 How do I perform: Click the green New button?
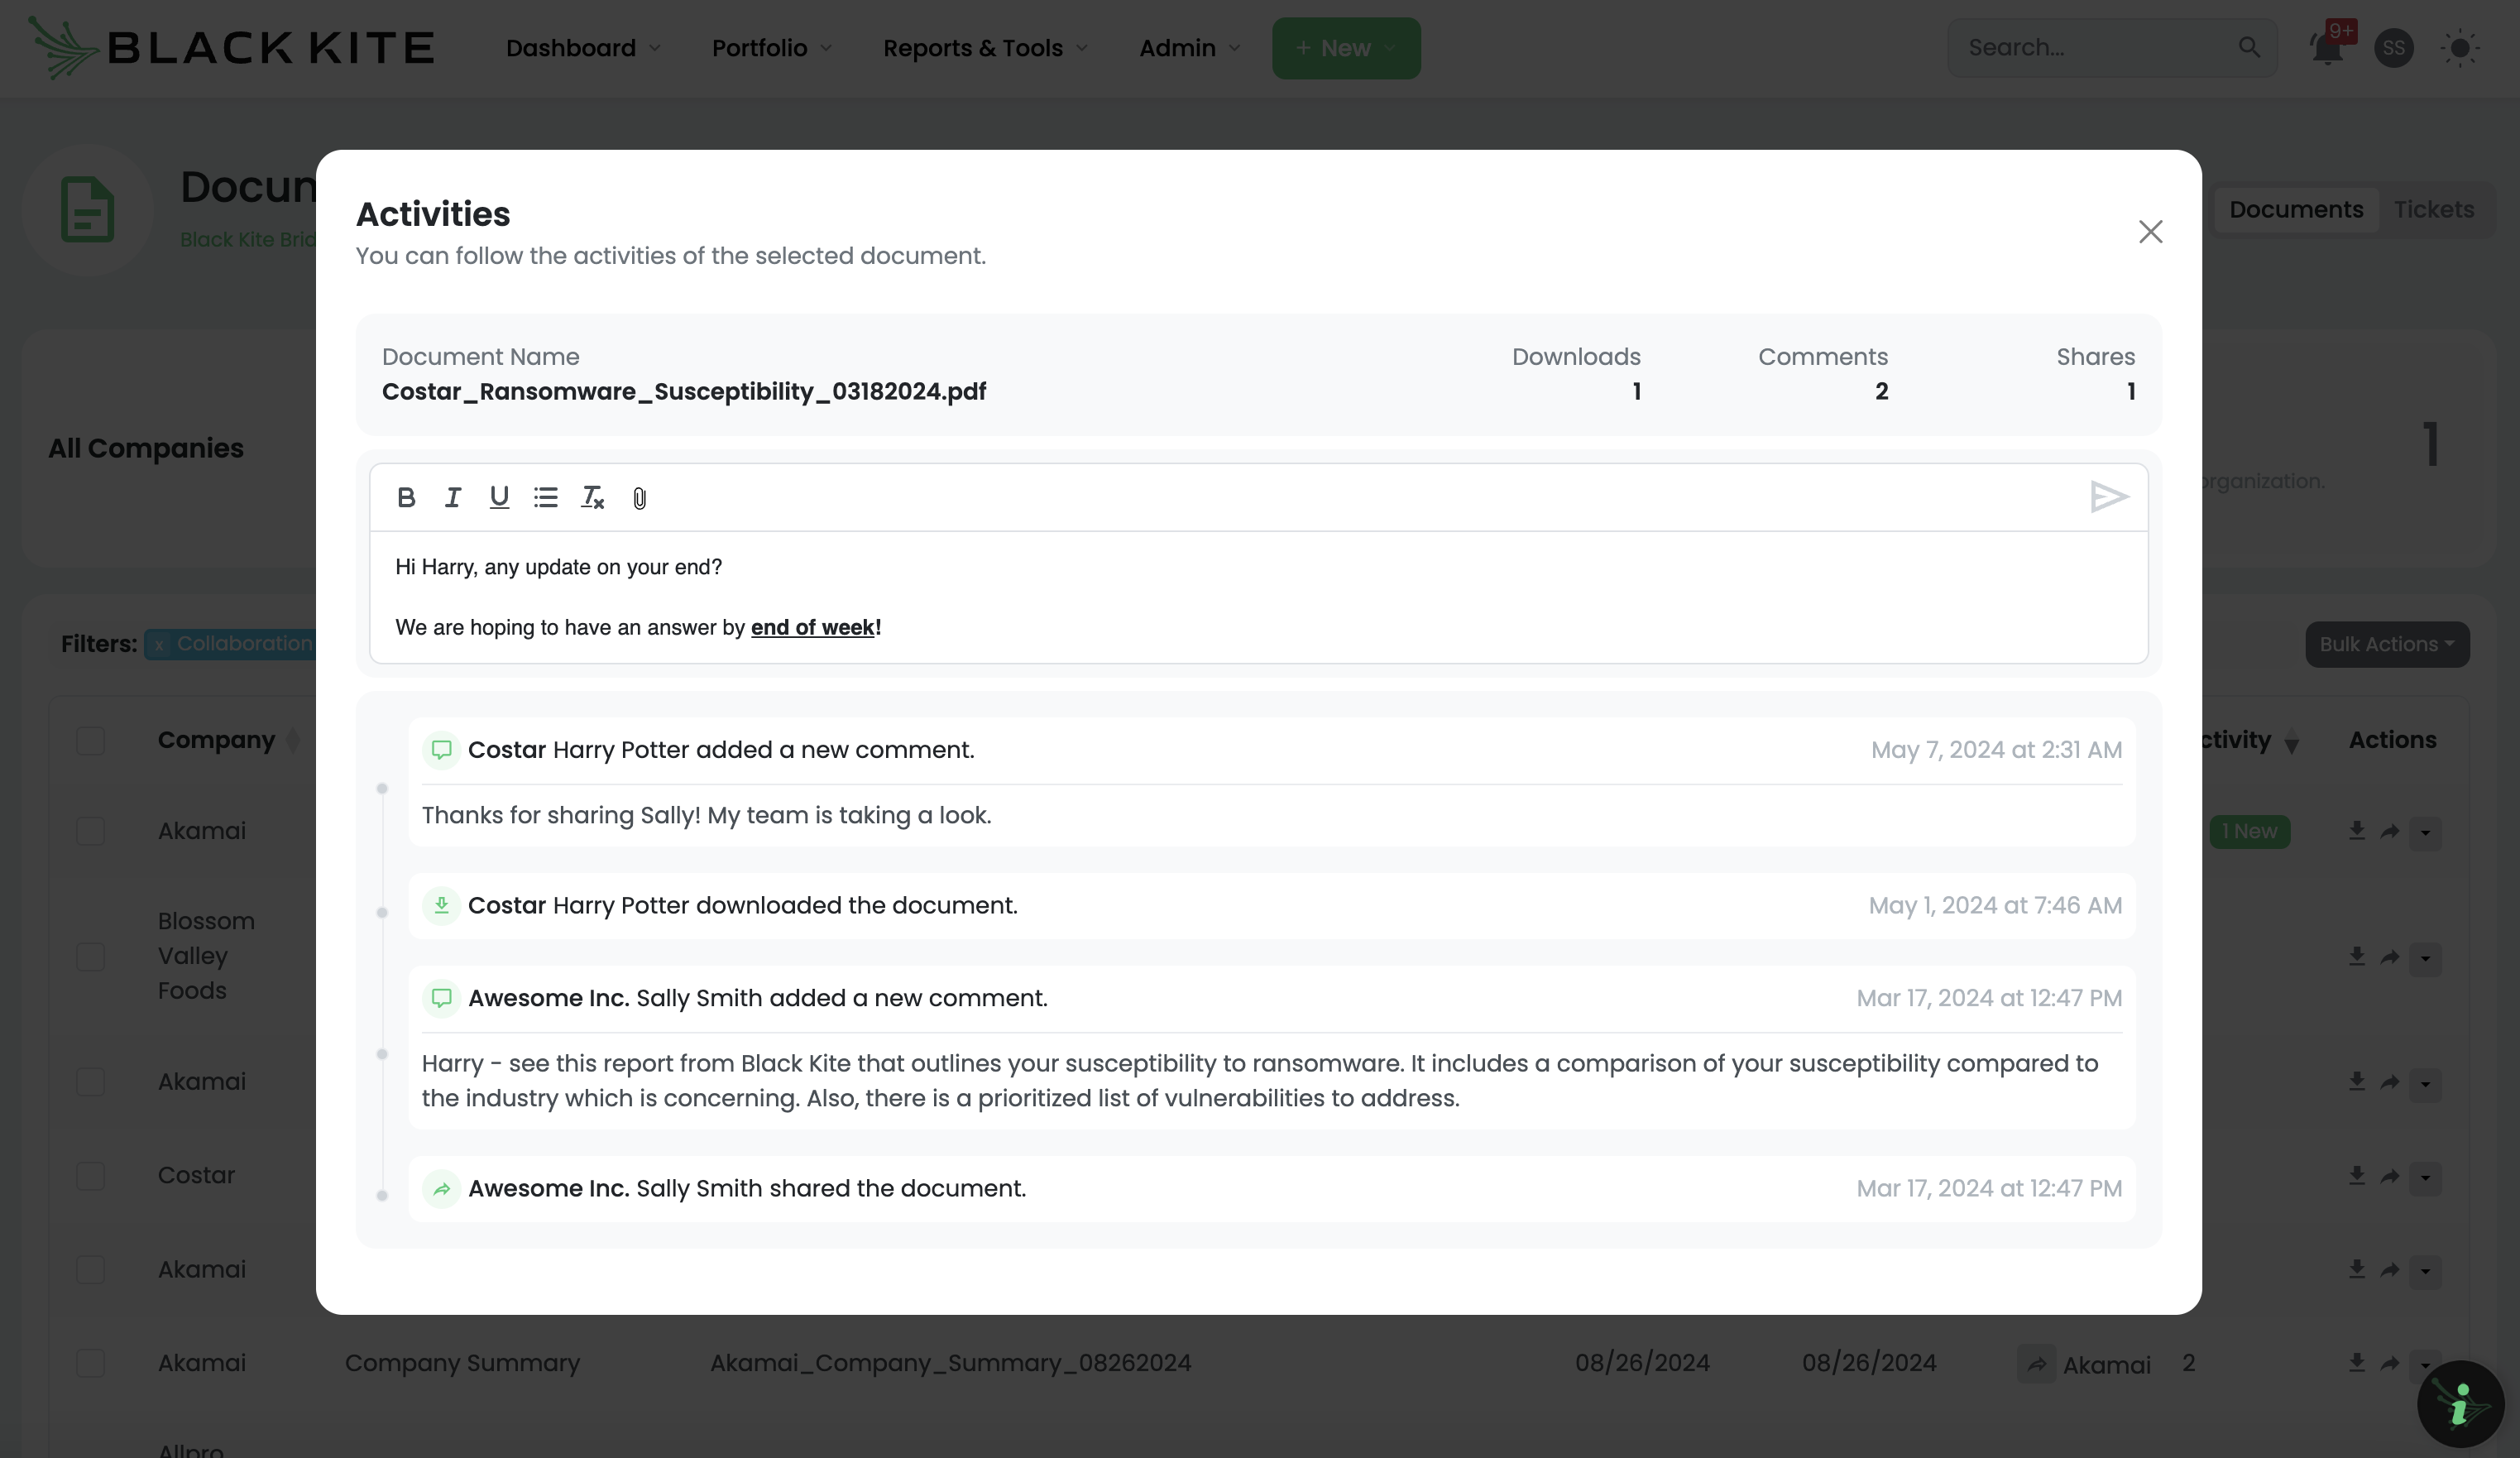click(x=1345, y=48)
